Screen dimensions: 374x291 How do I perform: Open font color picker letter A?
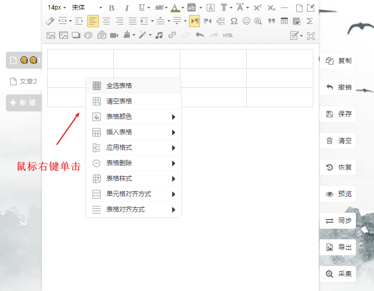175,7
